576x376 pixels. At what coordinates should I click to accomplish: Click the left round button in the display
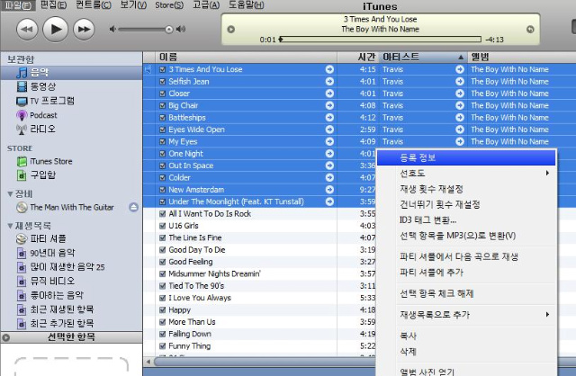point(231,30)
